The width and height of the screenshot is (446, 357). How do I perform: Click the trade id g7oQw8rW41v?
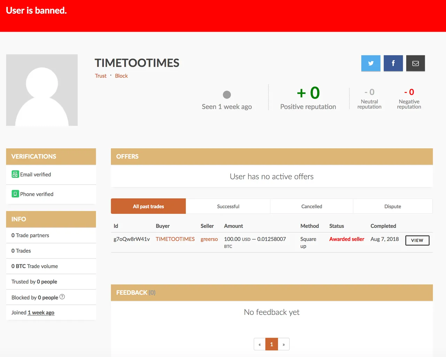(132, 239)
